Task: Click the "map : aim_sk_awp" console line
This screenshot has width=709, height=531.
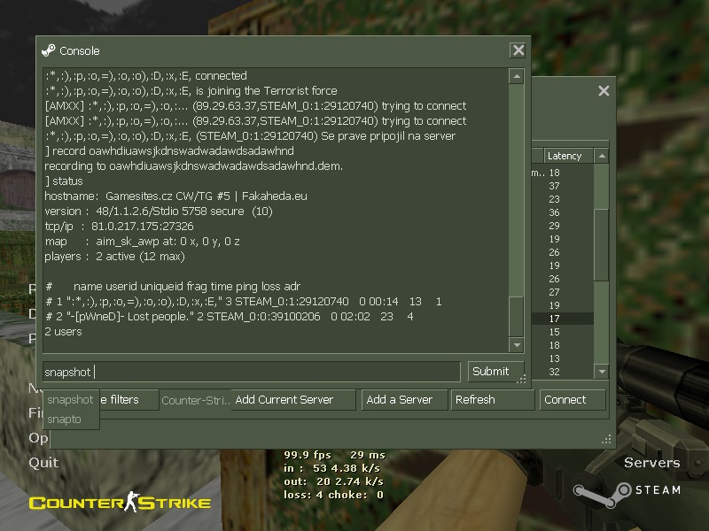Action: 142,242
